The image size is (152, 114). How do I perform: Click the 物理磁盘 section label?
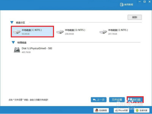point(22,42)
